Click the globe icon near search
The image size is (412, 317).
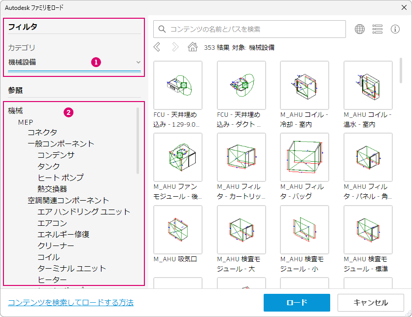tap(360, 29)
